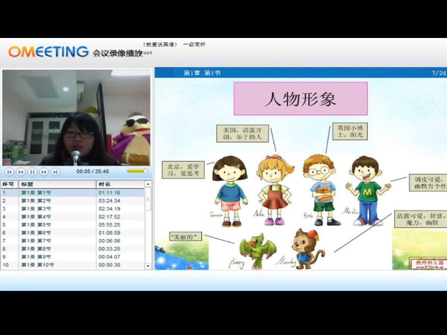Choose list item 第1章 第7节
The width and height of the screenshot is (447, 335).
click(x=36, y=241)
